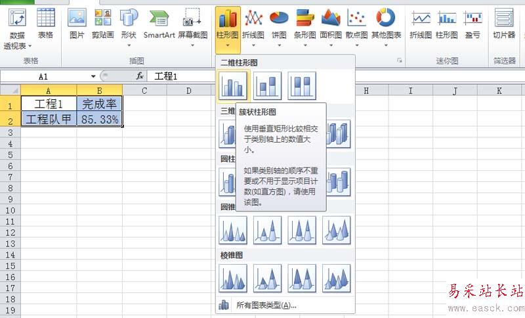The image size is (525, 318).
Task: Select the clustered cone chart
Action: click(x=233, y=230)
